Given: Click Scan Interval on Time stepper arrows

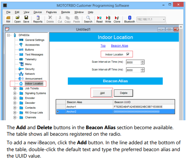Looking at the screenshot, I should (x=142, y=62).
